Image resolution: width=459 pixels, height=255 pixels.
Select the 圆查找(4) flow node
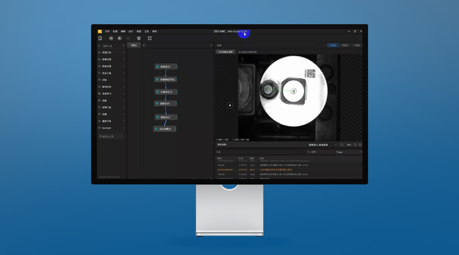(165, 103)
